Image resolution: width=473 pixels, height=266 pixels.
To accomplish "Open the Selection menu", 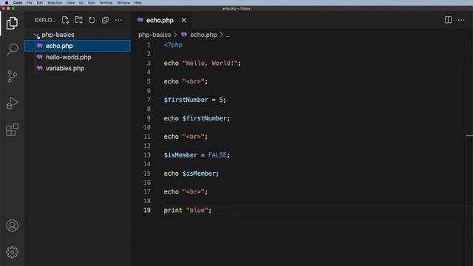I will pyautogui.click(x=55, y=3).
